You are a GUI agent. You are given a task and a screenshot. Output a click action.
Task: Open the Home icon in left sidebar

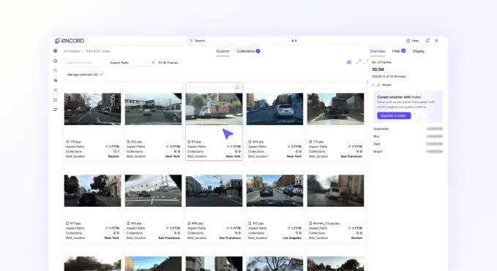pos(55,61)
